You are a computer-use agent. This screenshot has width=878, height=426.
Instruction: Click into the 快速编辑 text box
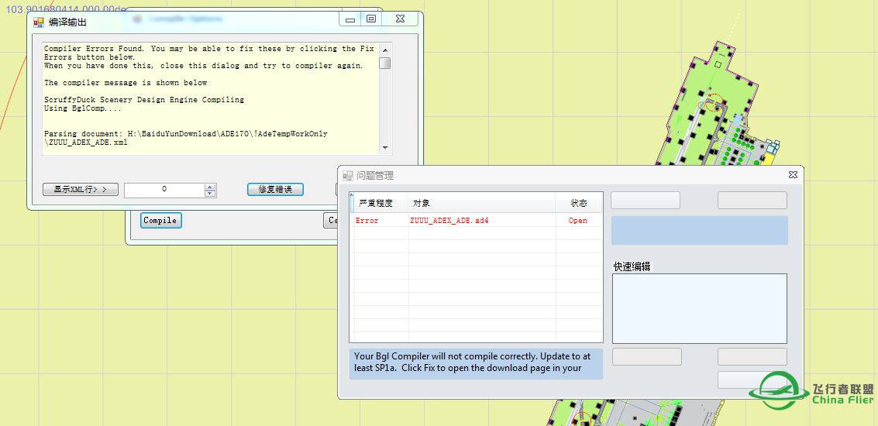pyautogui.click(x=699, y=308)
